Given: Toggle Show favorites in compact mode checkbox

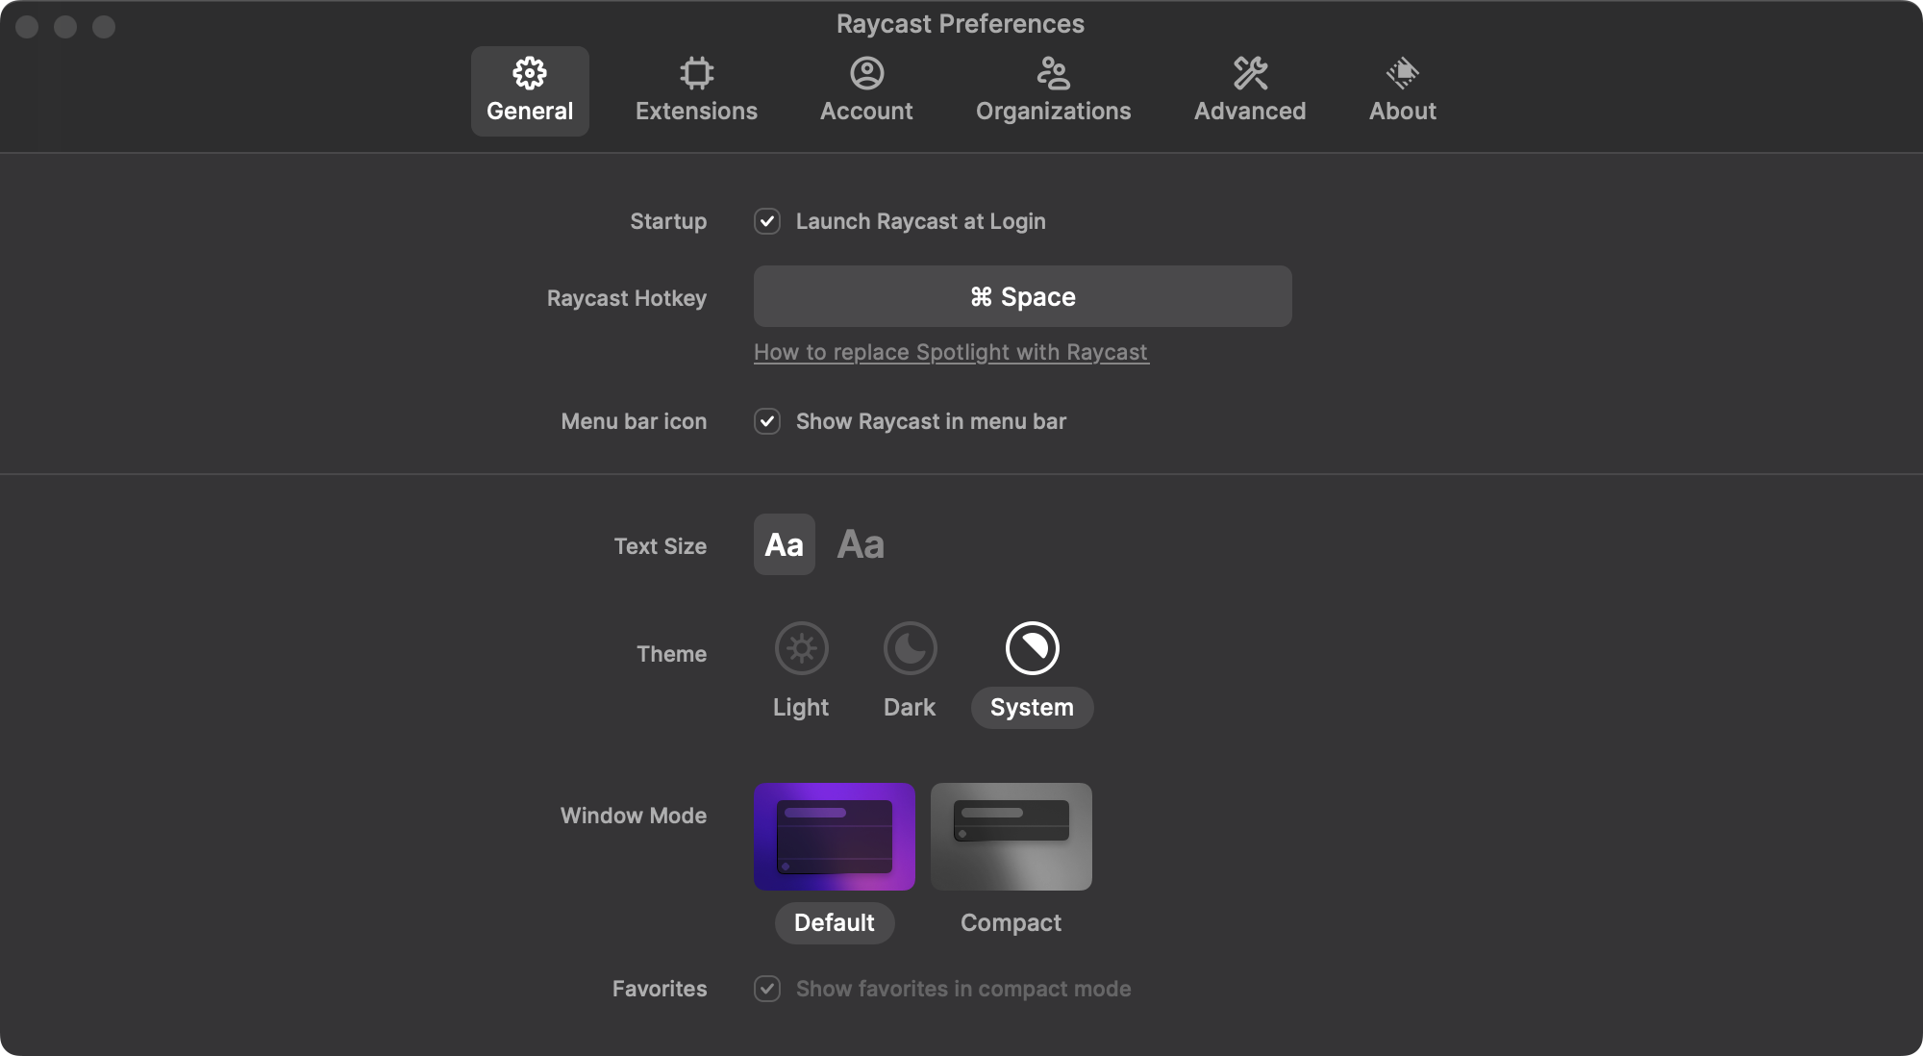Looking at the screenshot, I should (767, 989).
